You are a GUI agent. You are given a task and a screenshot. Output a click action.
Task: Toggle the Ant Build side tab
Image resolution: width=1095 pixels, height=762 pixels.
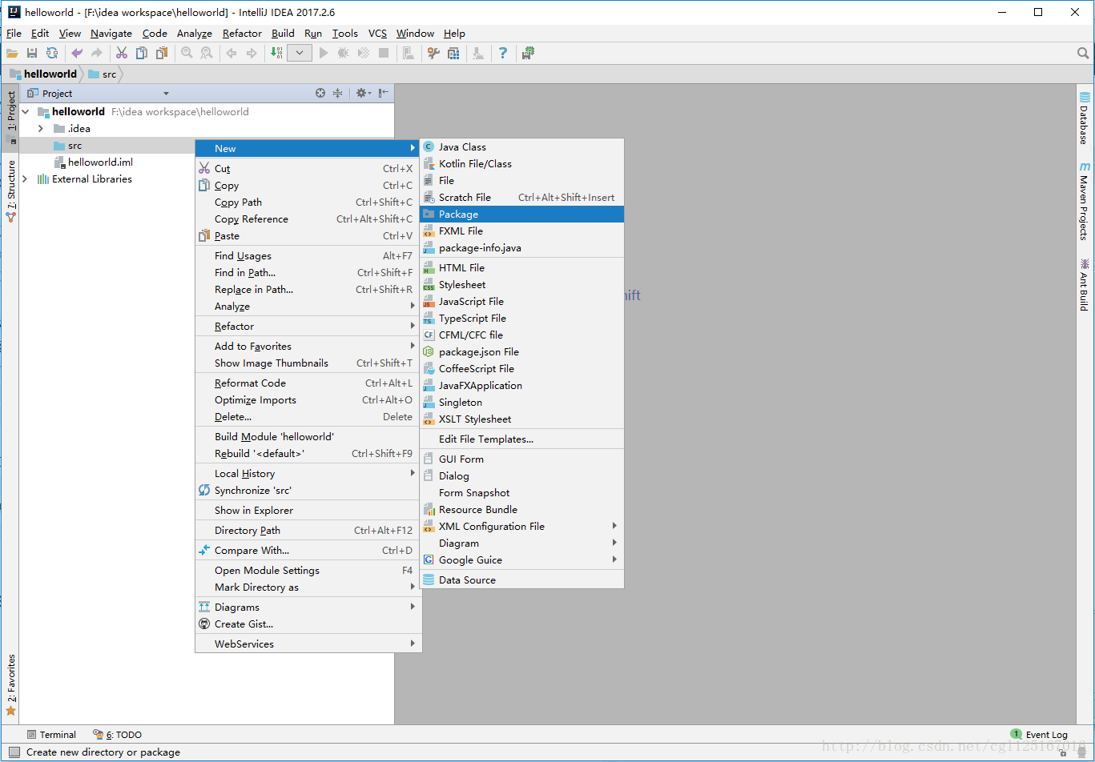(x=1085, y=284)
